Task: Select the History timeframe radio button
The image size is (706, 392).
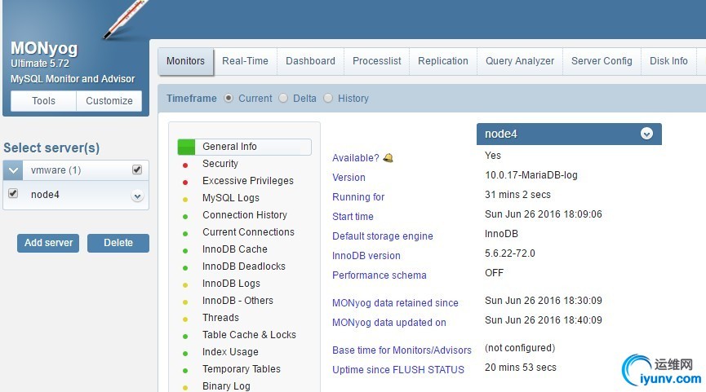Action: (x=328, y=98)
